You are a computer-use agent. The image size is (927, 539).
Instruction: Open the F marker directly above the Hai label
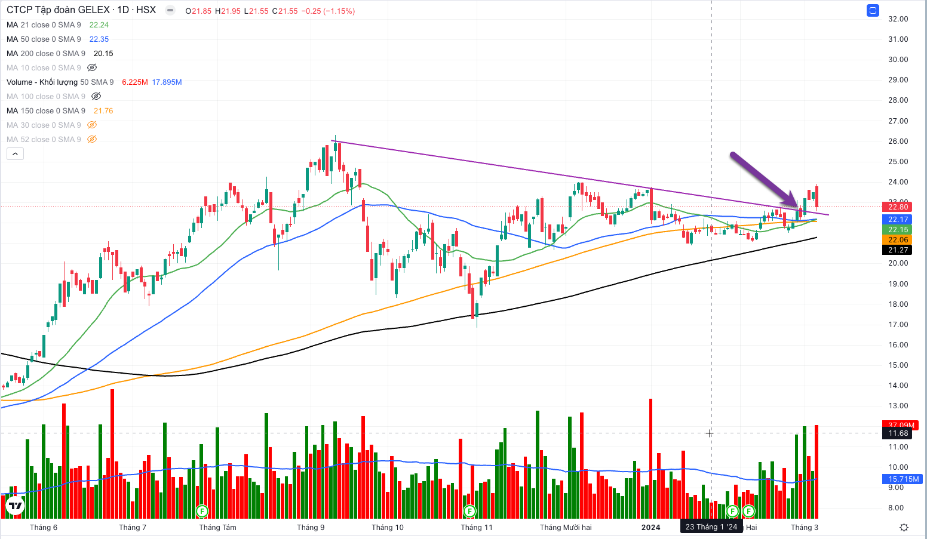(748, 511)
